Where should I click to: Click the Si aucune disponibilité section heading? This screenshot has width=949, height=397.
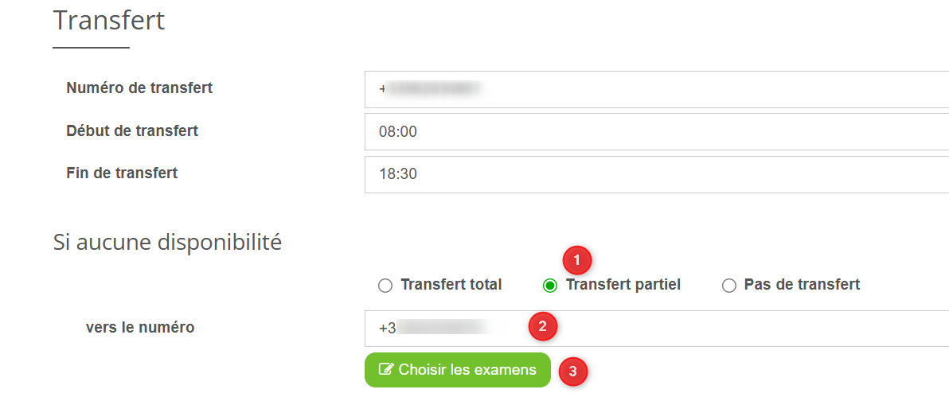pos(167,243)
